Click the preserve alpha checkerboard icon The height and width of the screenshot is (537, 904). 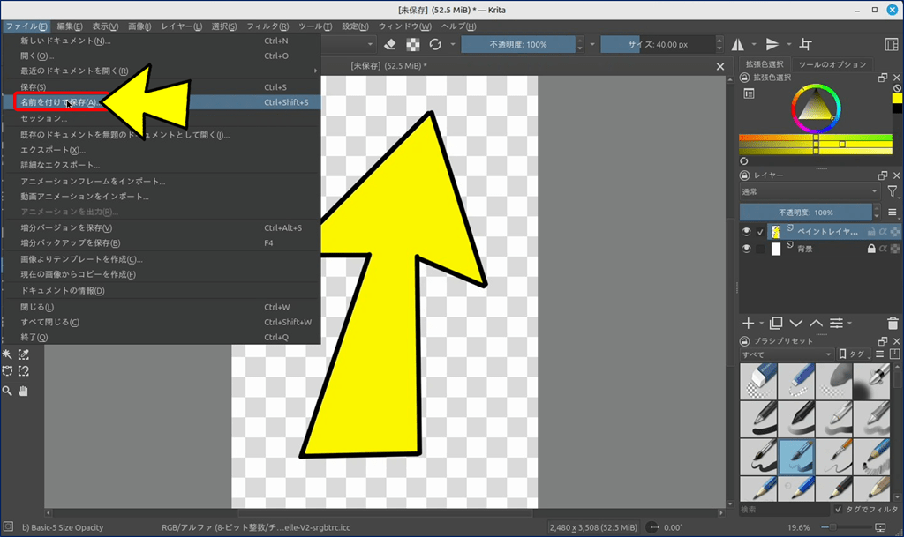tap(413, 44)
